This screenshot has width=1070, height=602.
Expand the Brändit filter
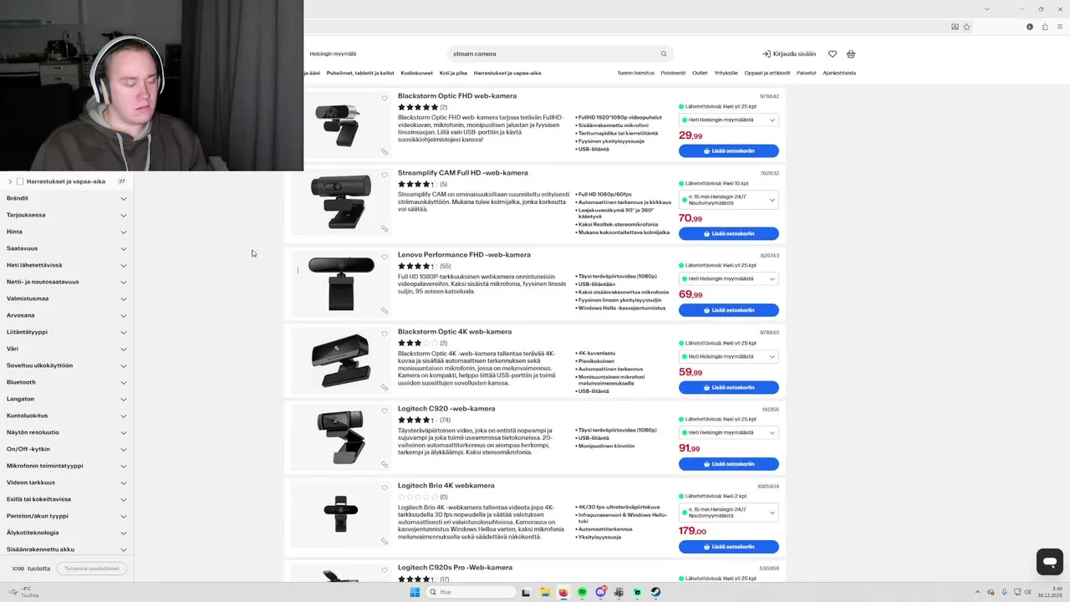tap(67, 198)
